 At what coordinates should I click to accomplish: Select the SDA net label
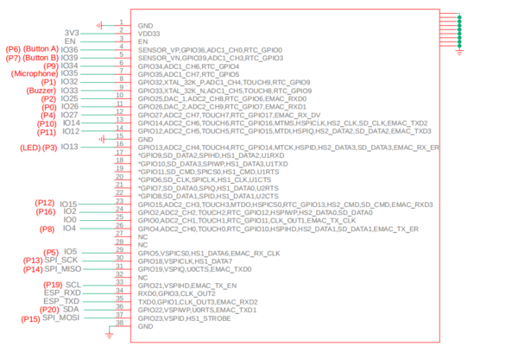[x=71, y=310]
